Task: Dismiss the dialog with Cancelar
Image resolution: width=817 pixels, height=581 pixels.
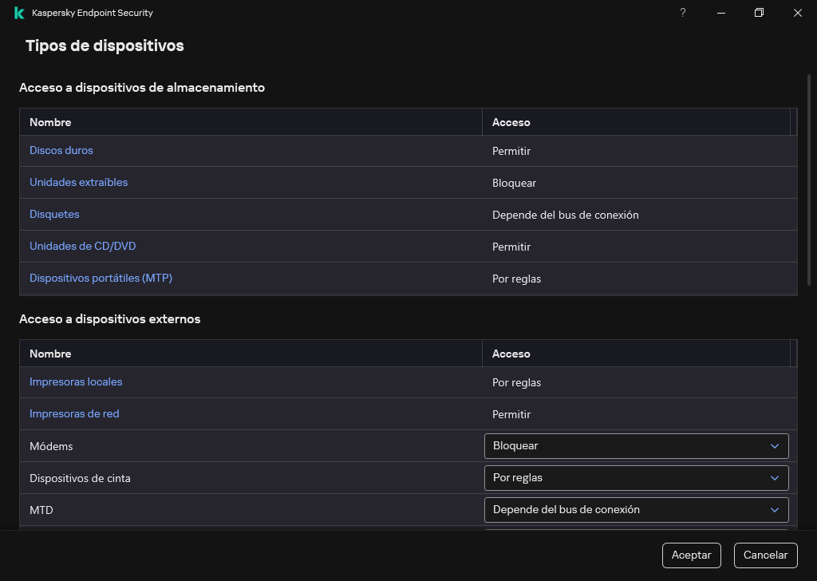Action: (x=765, y=555)
